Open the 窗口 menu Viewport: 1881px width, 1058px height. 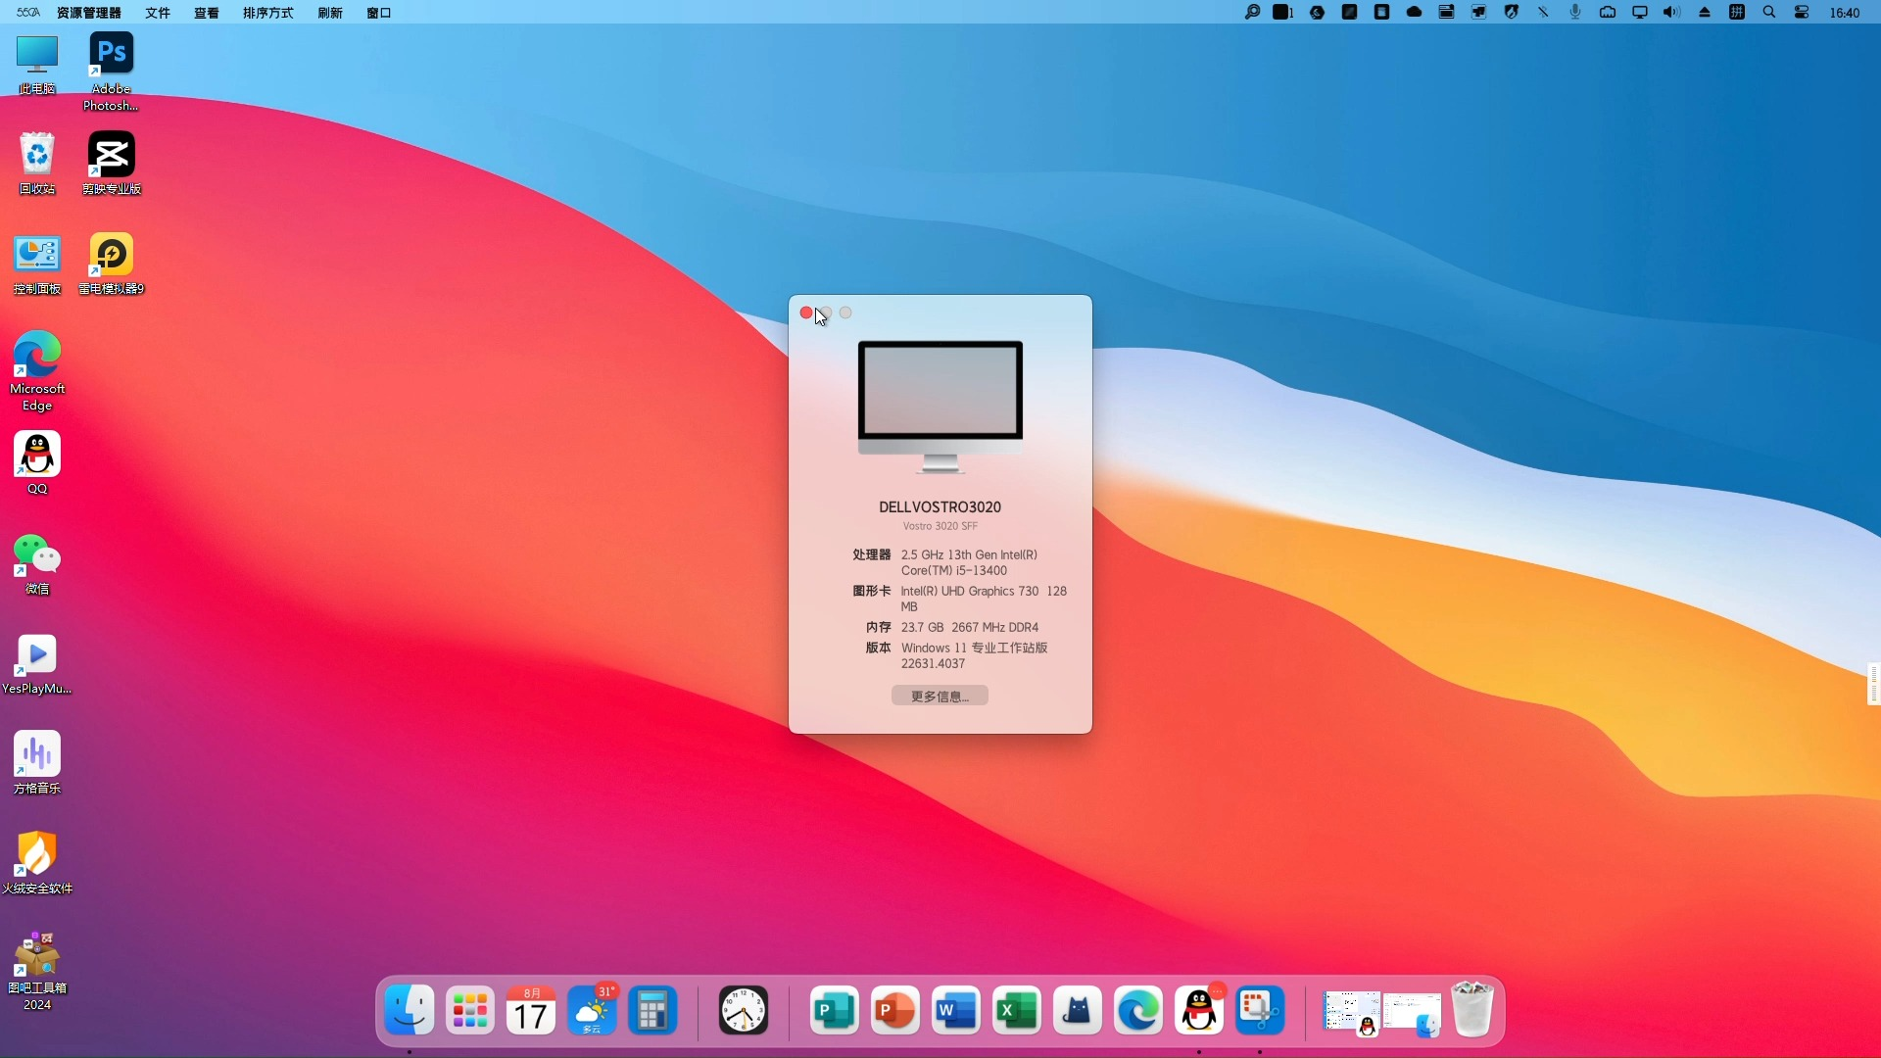tap(379, 13)
